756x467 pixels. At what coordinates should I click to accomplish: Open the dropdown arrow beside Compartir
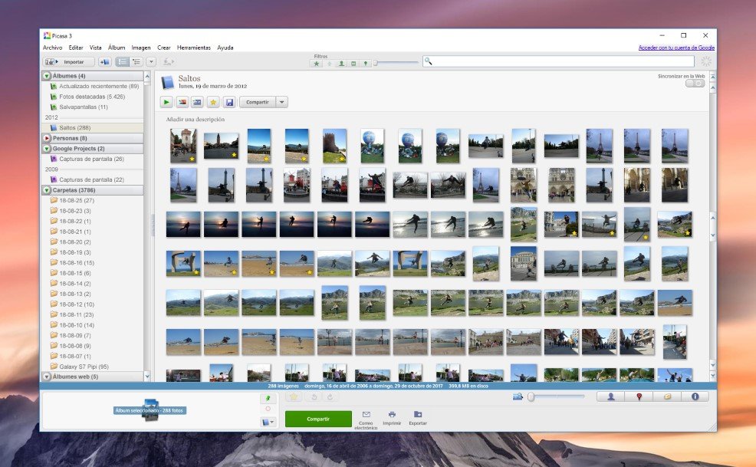tap(282, 102)
